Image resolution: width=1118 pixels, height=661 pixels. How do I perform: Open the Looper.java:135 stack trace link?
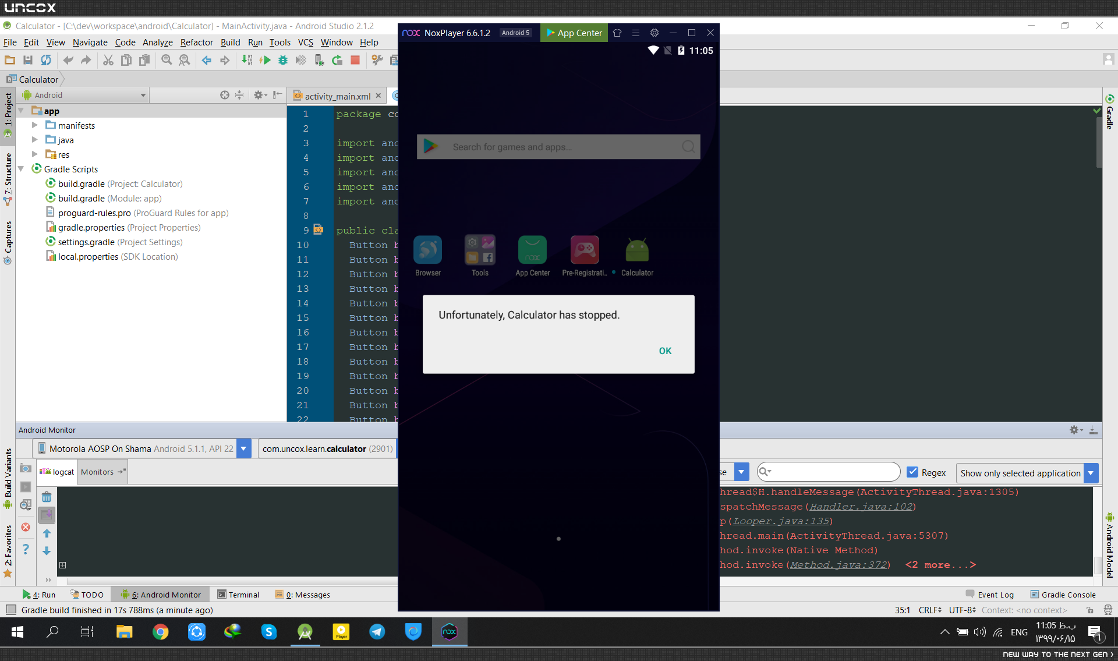[x=781, y=521]
